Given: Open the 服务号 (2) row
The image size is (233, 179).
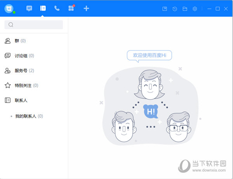Looking at the screenshot, I should pyautogui.click(x=34, y=71).
